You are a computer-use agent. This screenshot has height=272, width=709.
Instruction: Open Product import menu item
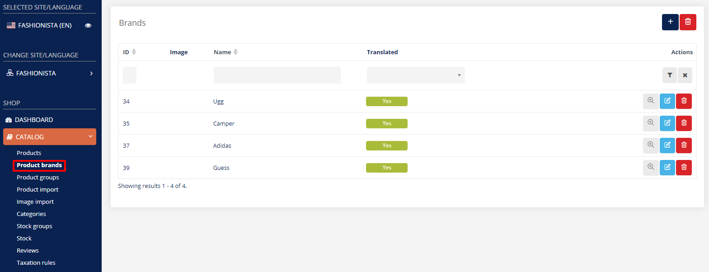click(38, 189)
